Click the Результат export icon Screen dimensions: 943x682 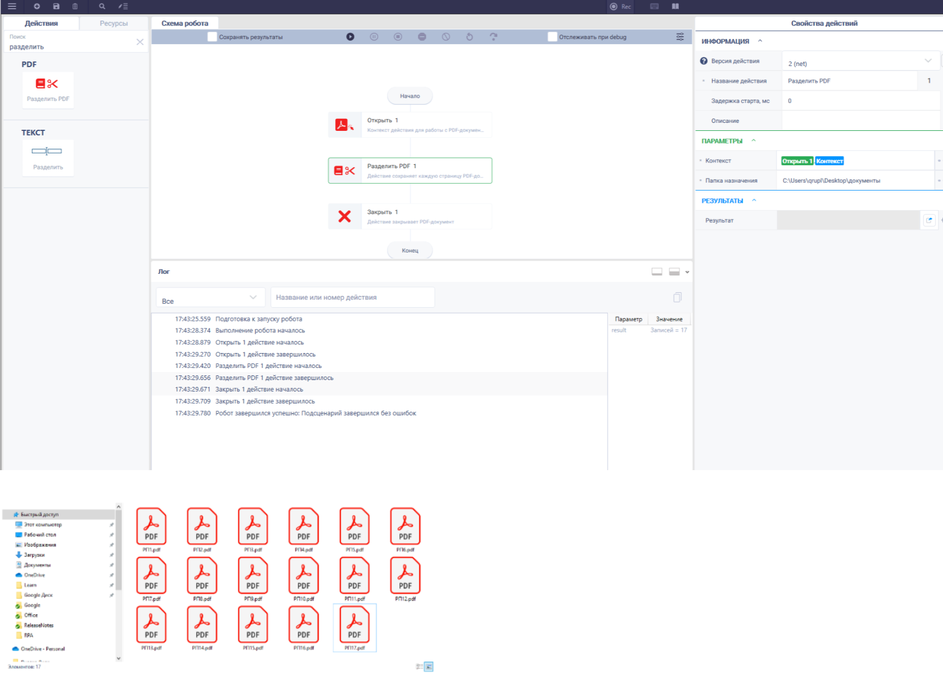(x=929, y=220)
